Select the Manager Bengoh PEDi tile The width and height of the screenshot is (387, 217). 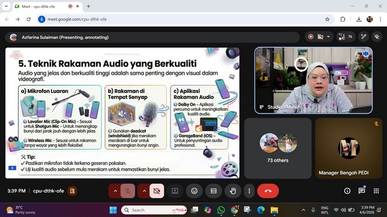(x=348, y=148)
